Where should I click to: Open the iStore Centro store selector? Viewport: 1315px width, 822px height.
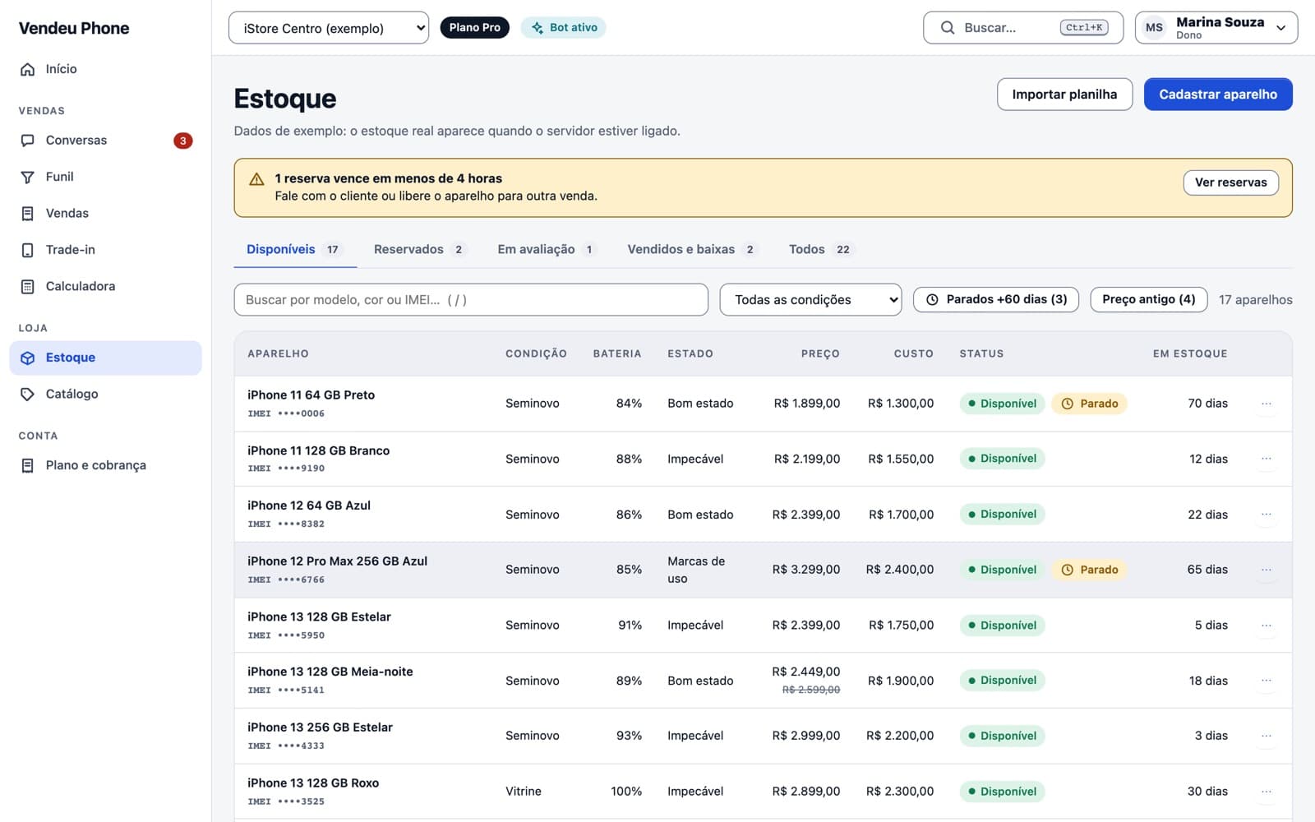pyautogui.click(x=329, y=28)
